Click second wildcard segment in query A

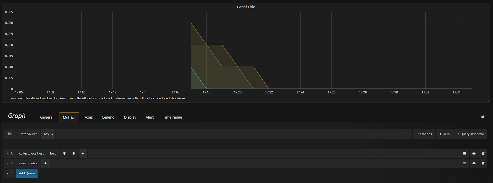74,153
